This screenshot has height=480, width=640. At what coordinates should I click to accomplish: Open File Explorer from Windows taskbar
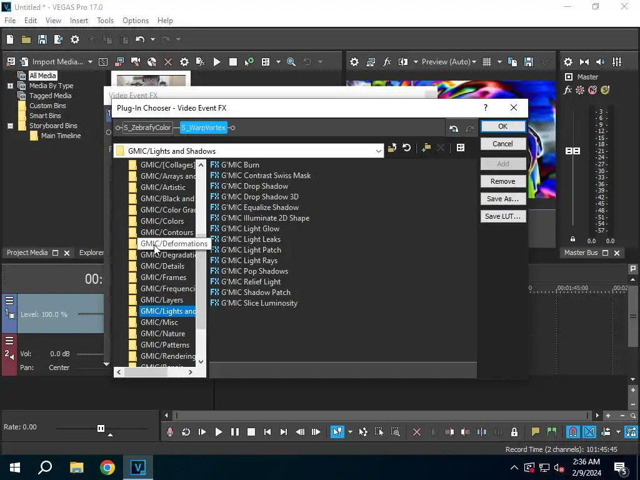(x=76, y=467)
